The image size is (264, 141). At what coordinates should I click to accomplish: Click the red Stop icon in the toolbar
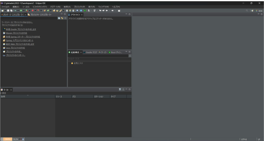coord(32,11)
